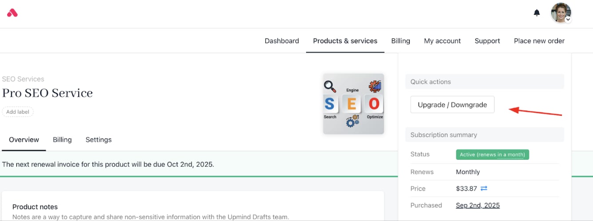
Task: Open the user avatar profile menu
Action: [561, 13]
